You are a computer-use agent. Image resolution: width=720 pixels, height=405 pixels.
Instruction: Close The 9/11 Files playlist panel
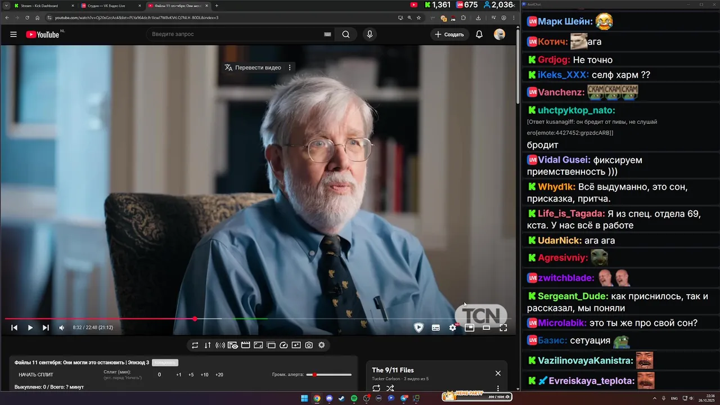pos(498,373)
